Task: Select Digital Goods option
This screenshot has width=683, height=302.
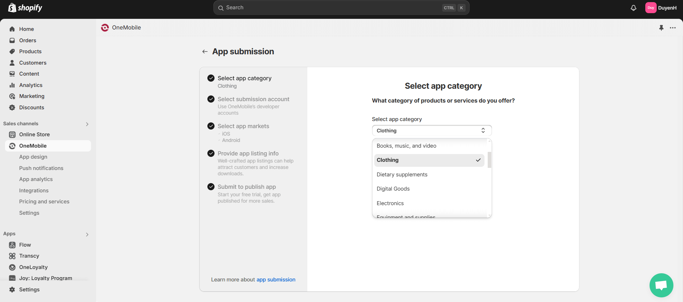Action: tap(429, 189)
